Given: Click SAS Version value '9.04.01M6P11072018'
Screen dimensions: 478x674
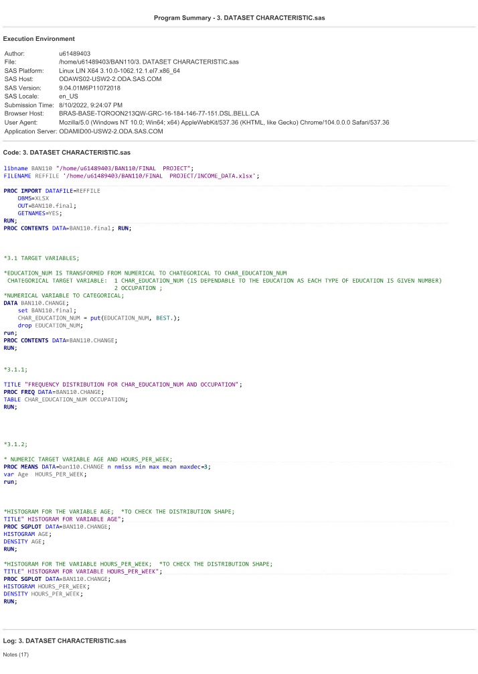Looking at the screenshot, I should pos(90,88).
